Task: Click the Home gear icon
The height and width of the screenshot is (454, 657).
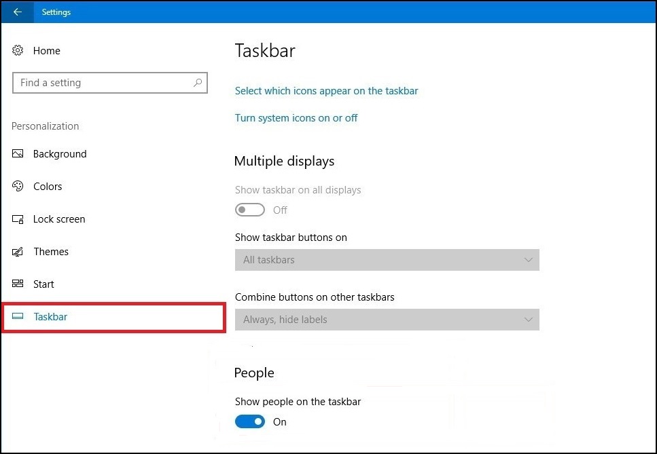Action: pos(18,50)
